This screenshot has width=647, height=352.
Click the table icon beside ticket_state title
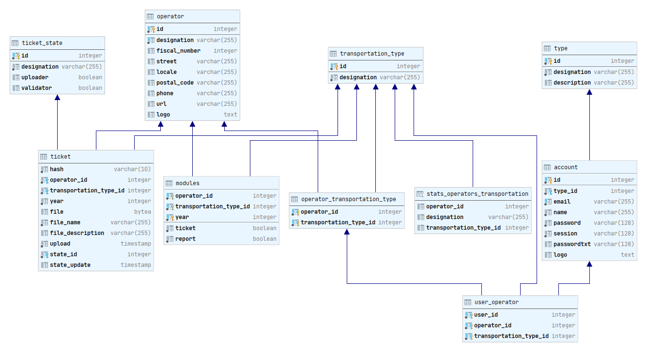(x=15, y=43)
